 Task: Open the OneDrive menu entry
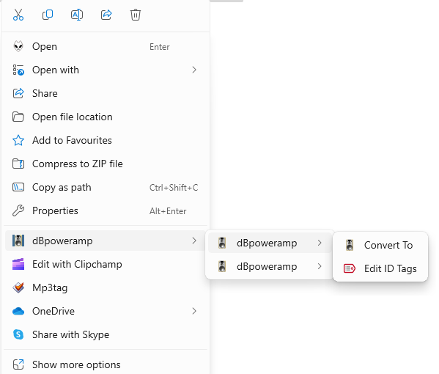[106, 311]
